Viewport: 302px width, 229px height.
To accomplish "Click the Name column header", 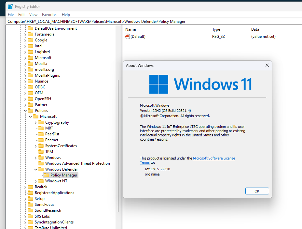I will pos(130,29).
